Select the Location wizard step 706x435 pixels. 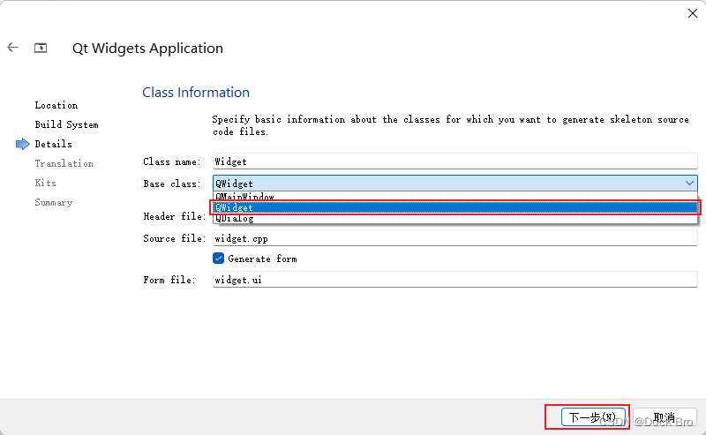tap(56, 105)
